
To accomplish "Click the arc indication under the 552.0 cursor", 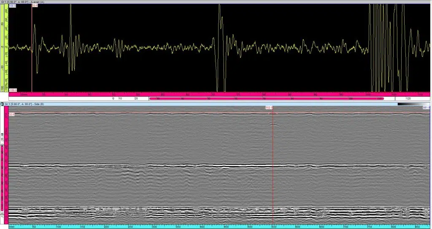I will pyautogui.click(x=273, y=124).
